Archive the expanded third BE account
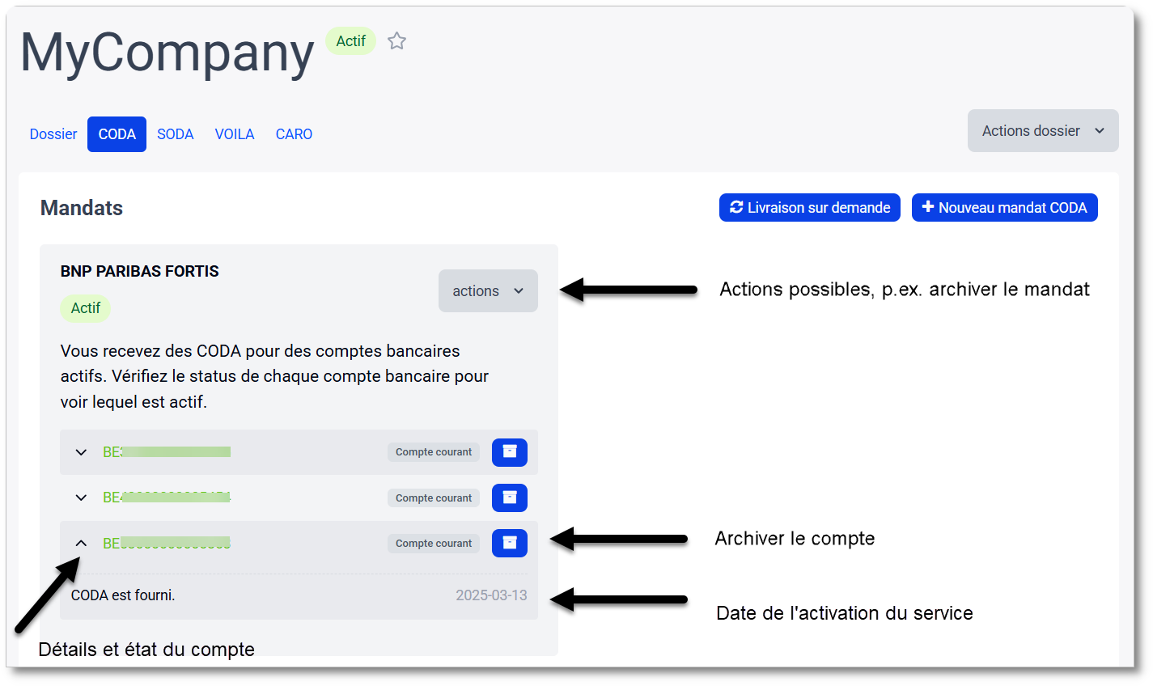The image size is (1153, 686). point(509,543)
